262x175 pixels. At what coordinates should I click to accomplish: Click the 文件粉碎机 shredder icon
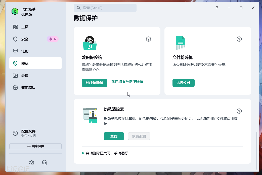(x=181, y=43)
